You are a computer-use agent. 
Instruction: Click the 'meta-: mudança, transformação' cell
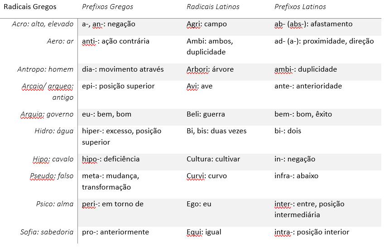(111, 181)
